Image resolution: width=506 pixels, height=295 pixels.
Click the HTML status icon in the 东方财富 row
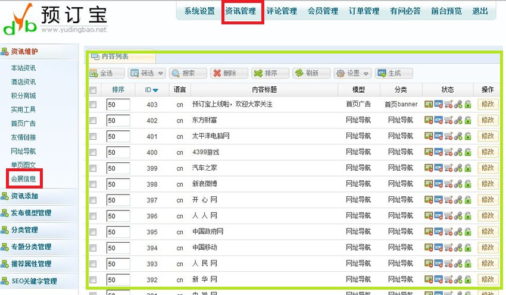click(438, 120)
